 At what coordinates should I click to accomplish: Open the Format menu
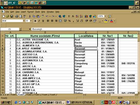[30, 12]
